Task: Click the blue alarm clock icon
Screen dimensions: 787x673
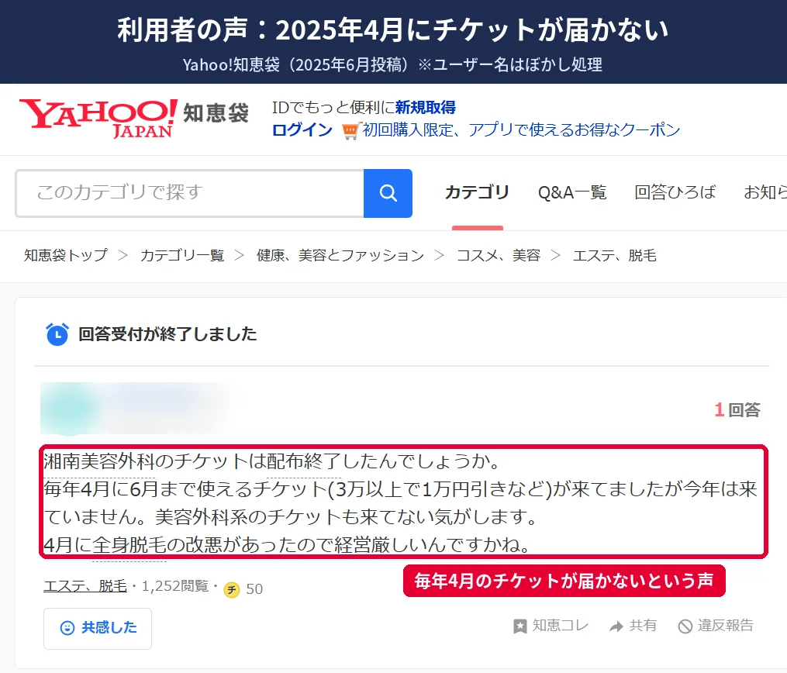Action: click(57, 334)
